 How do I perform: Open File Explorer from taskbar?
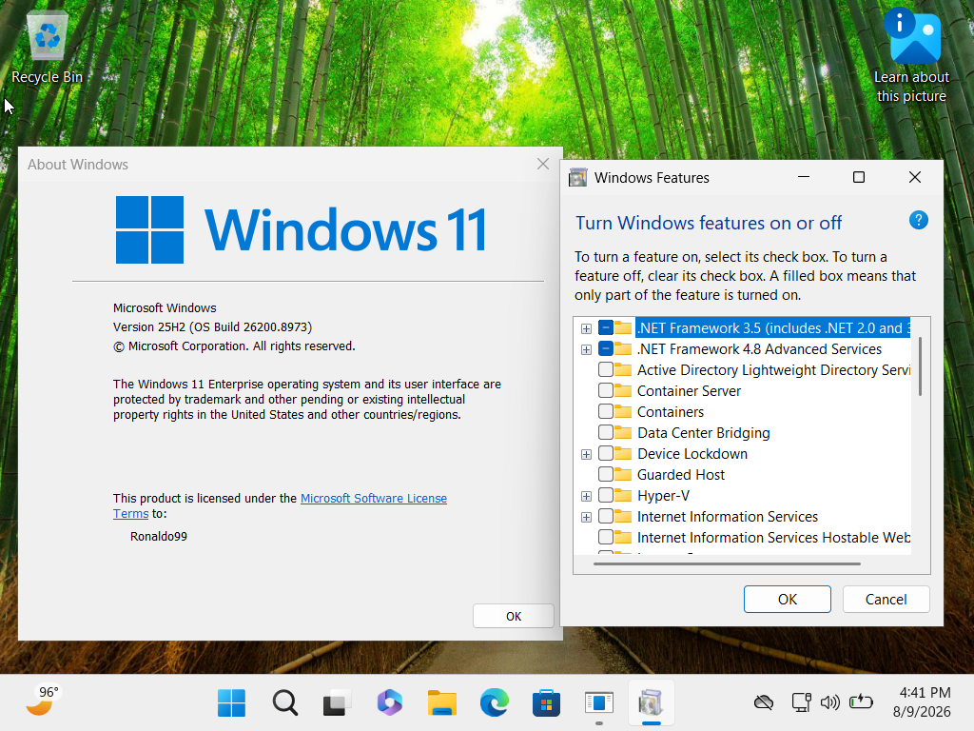click(441, 703)
